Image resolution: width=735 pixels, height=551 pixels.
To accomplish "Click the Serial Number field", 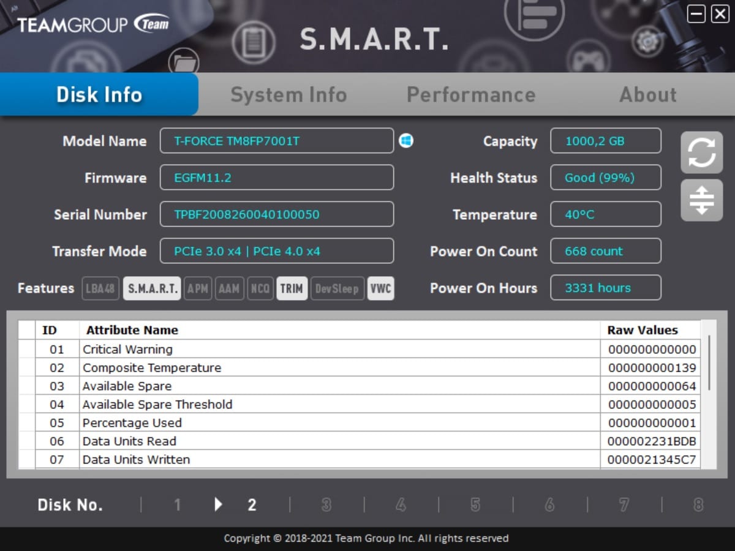I will pyautogui.click(x=276, y=215).
